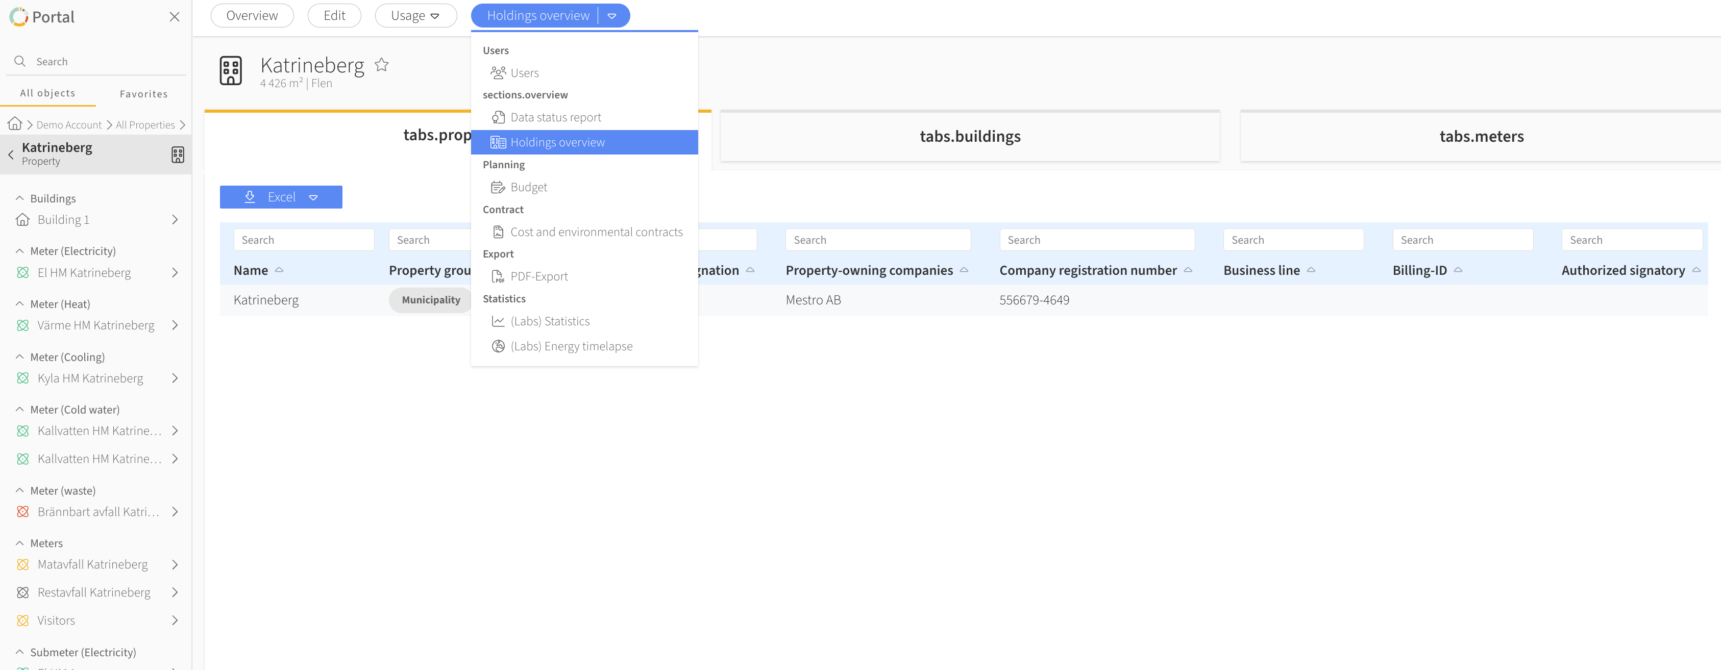1721x670 pixels.
Task: Click the Excel download arrow icon
Action: (250, 196)
